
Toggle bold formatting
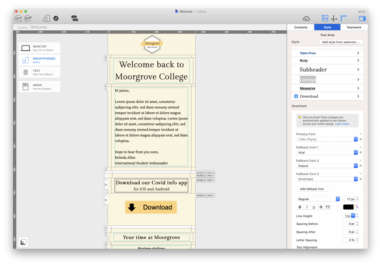(x=300, y=207)
